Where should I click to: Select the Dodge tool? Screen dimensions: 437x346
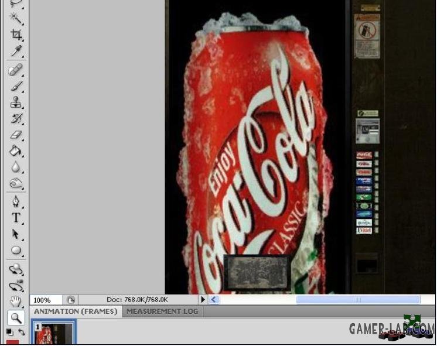click(x=16, y=183)
